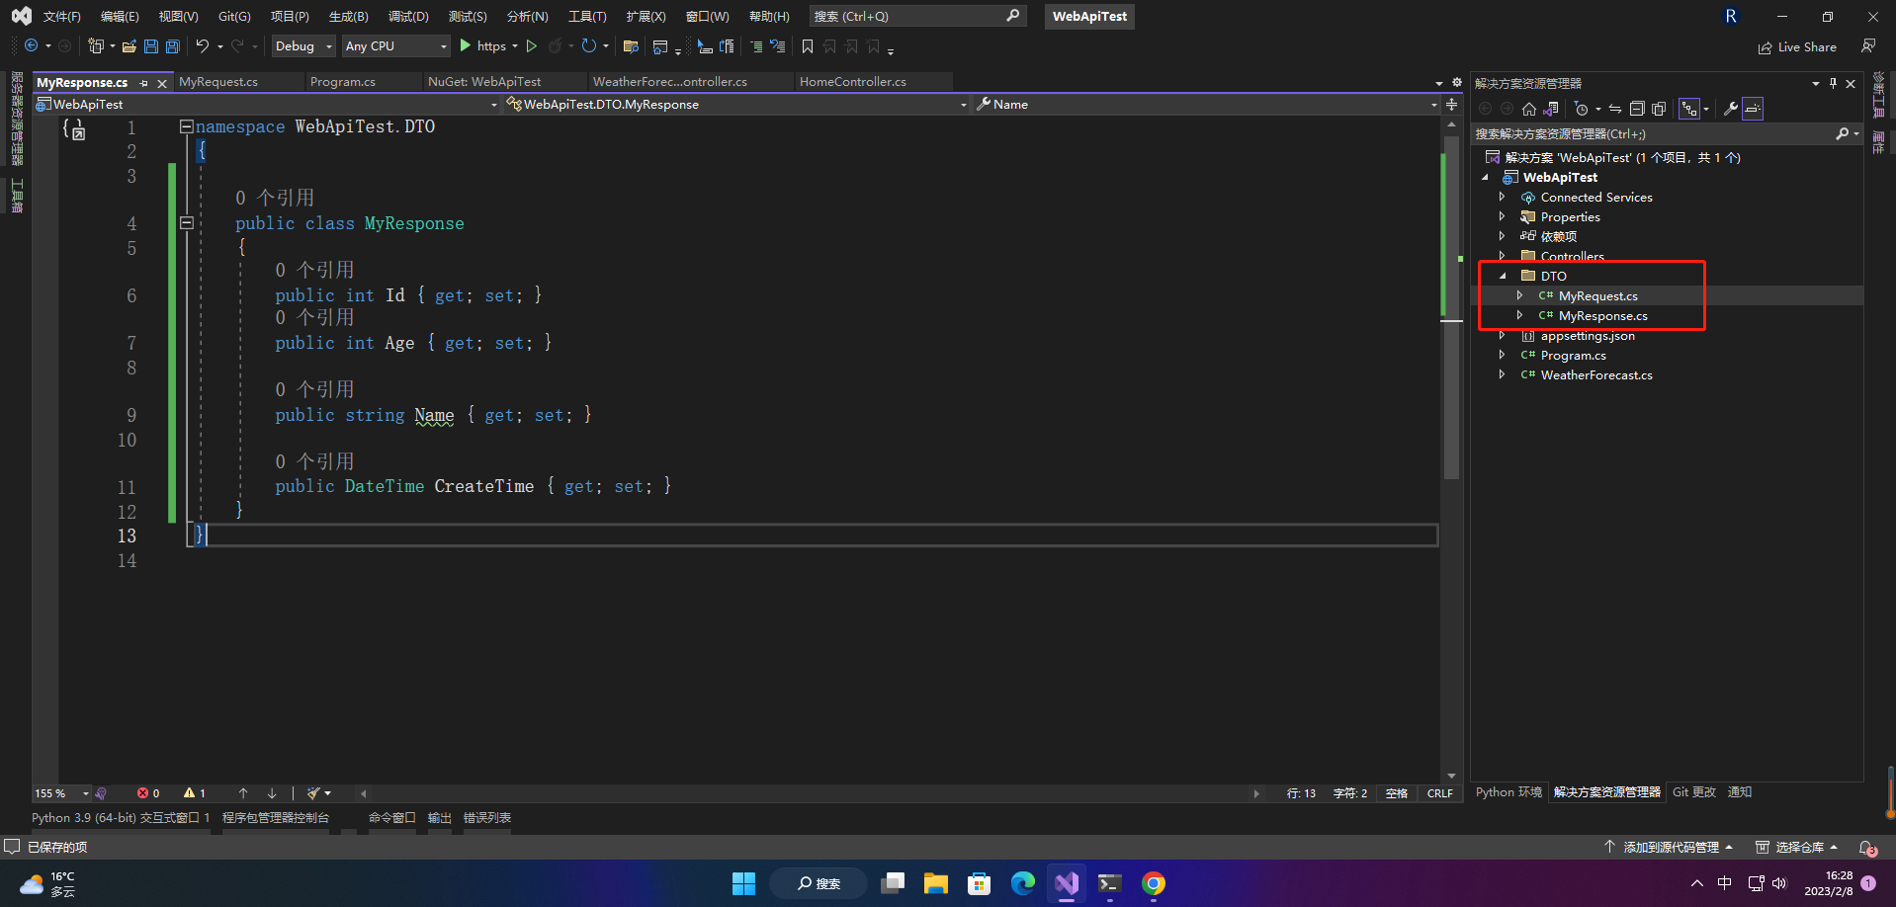Image resolution: width=1896 pixels, height=907 pixels.
Task: Open the 调试(D) menu
Action: 408,17
